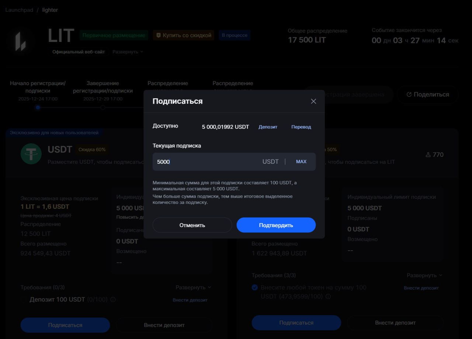
Task: Click the USDT Tether coin icon
Action: tap(31, 153)
